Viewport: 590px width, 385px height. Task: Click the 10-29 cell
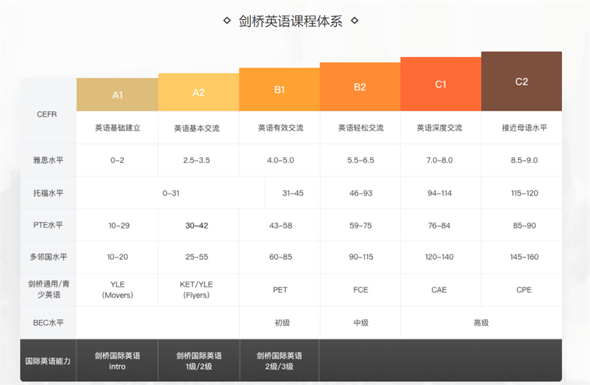(119, 226)
